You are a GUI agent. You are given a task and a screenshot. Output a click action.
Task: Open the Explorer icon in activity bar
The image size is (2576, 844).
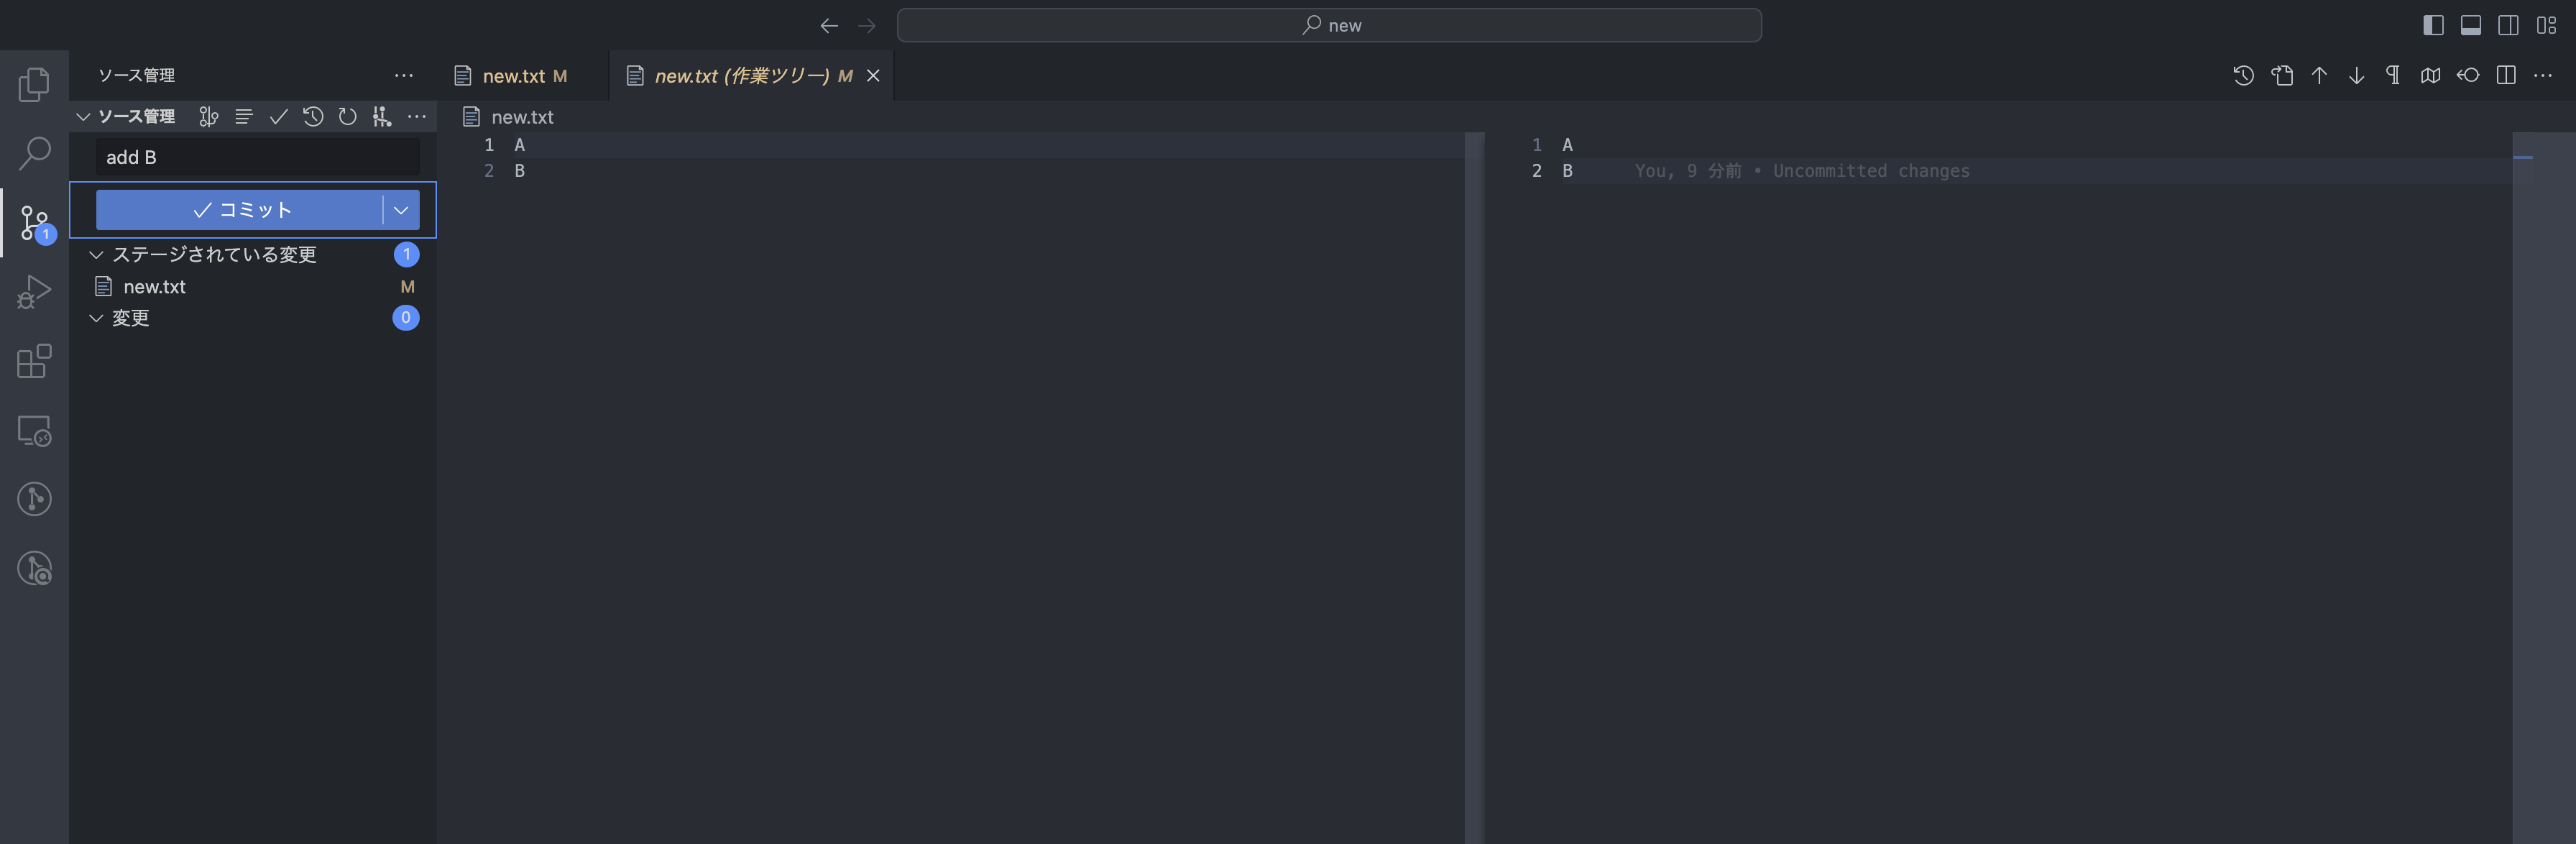click(x=34, y=85)
